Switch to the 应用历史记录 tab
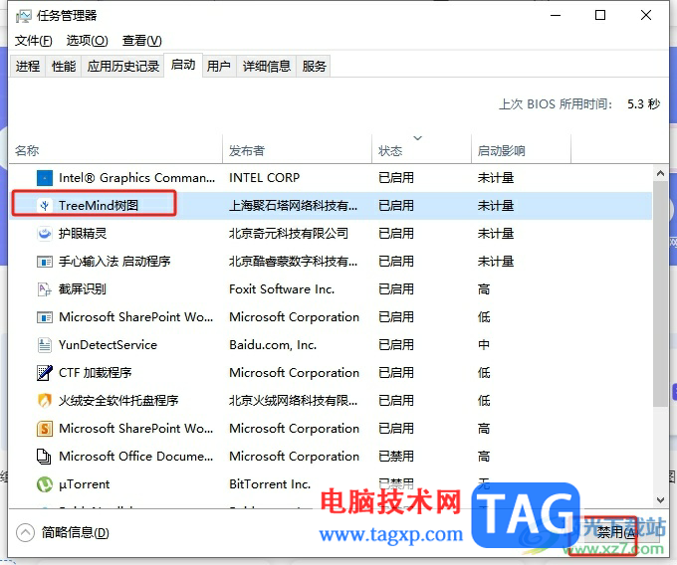Screen dimensions: 677x565 123,67
